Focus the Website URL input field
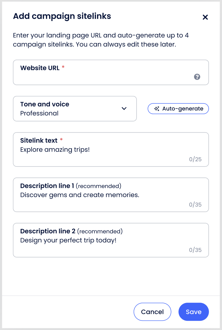This screenshot has width=222, height=330. coord(105,77)
